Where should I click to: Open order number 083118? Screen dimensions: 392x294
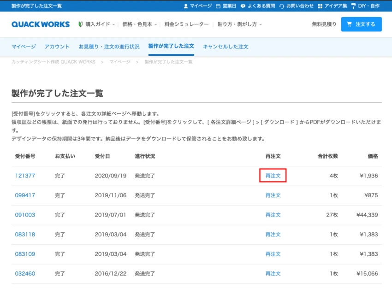coord(25,234)
